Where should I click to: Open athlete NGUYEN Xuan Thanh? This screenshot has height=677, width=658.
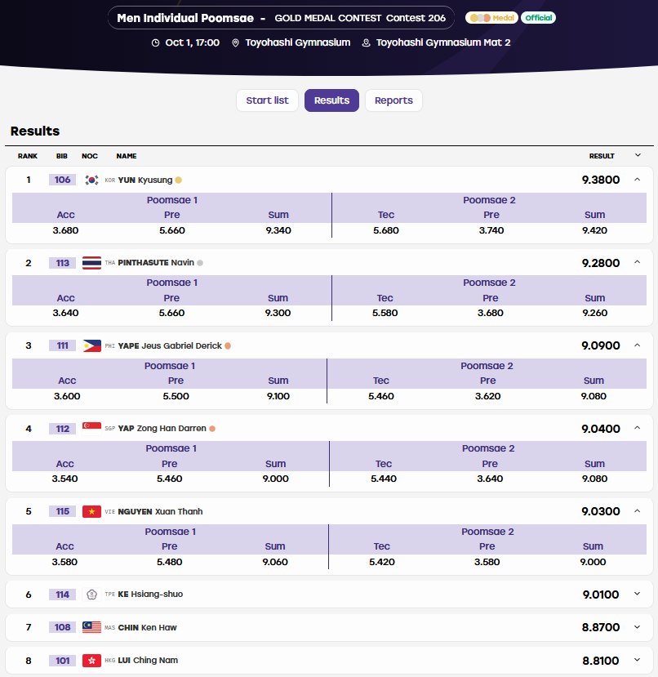tap(160, 512)
